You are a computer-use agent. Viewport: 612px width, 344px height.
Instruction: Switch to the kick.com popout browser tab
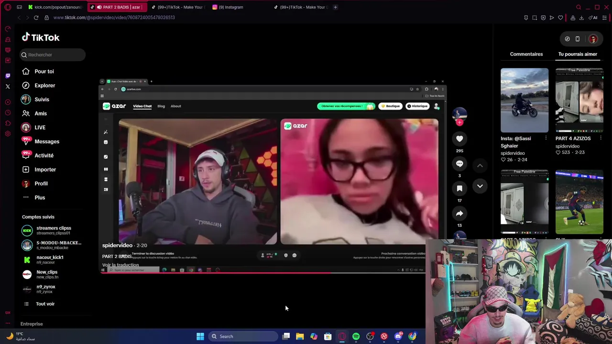click(x=55, y=7)
